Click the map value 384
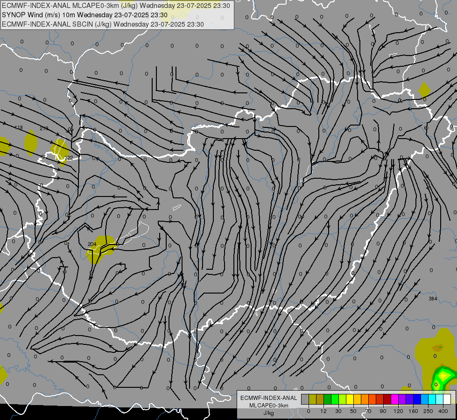Image resolution: width=457 pixels, height=420 pixels. [433, 299]
